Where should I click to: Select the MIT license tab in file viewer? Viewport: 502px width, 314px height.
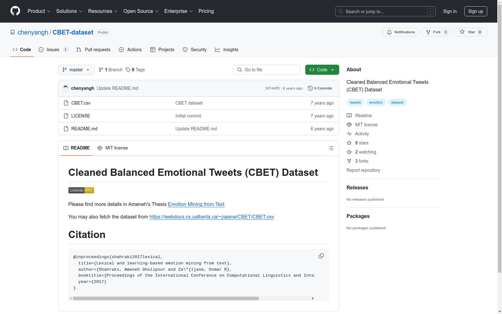(113, 148)
